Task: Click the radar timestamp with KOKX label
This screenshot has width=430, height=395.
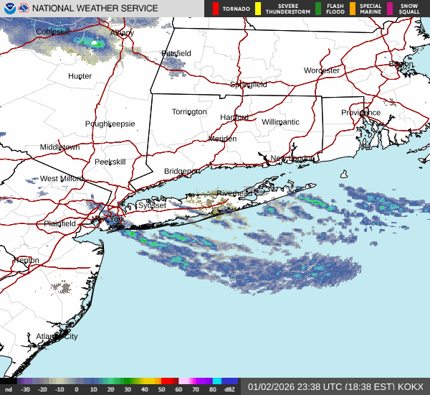Action: click(336, 386)
